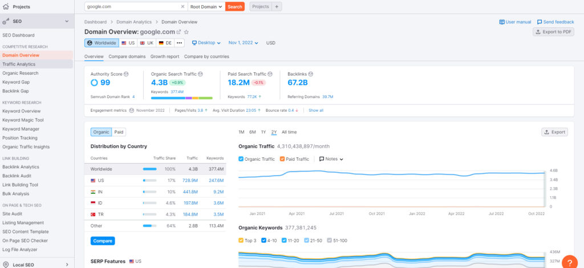Clear the domain search field with X

coord(182,6)
